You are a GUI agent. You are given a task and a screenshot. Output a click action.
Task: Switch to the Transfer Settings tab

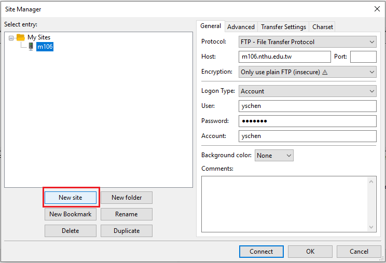coord(283,26)
